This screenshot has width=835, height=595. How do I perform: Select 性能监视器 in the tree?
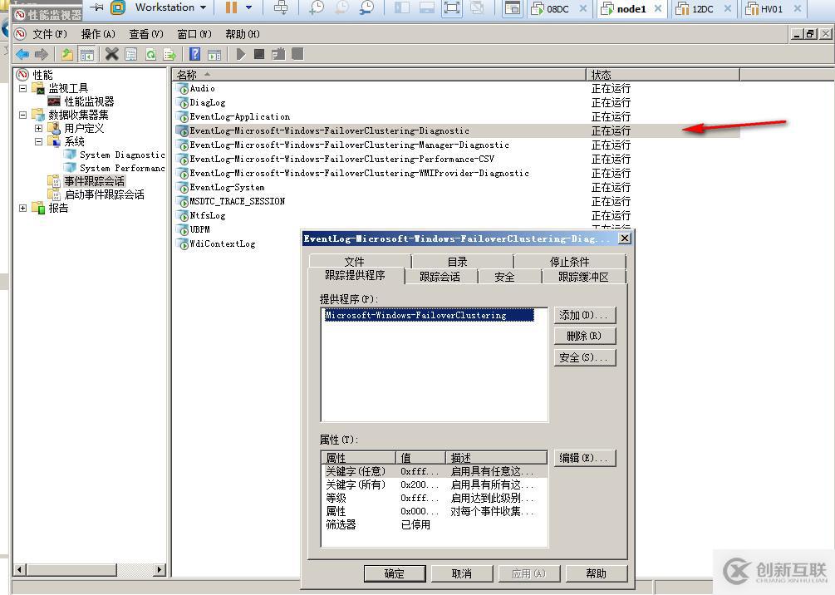[x=89, y=101]
